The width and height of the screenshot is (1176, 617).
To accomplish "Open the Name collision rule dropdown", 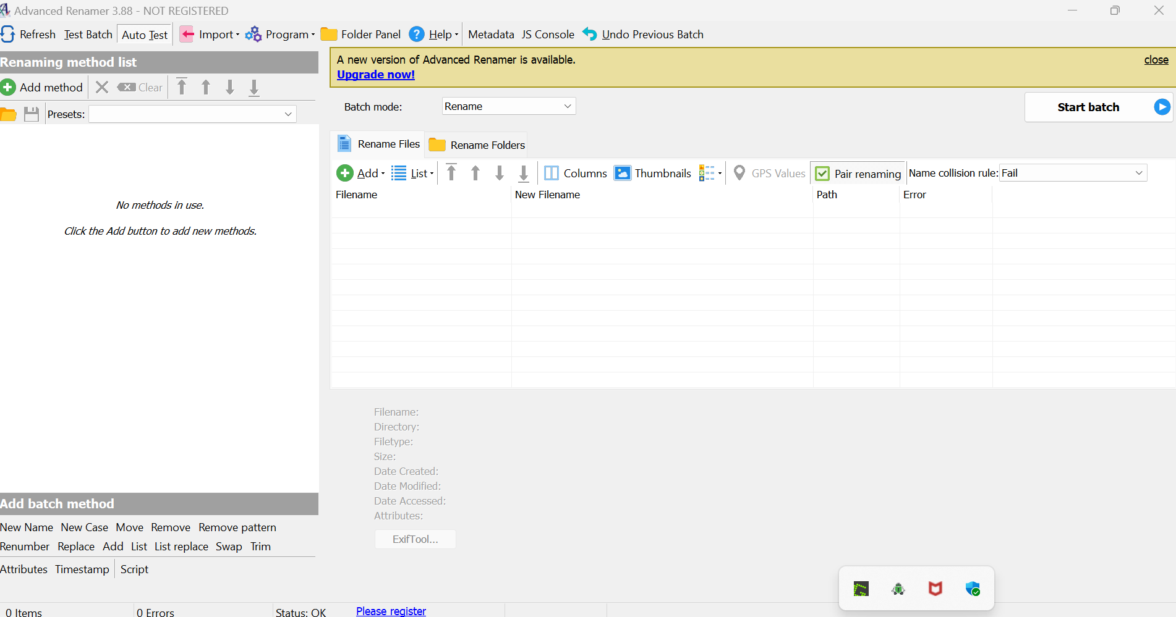I will pyautogui.click(x=1073, y=173).
